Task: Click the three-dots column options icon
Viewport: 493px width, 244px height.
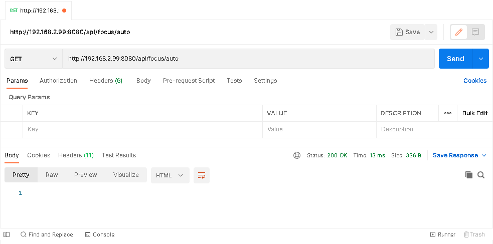Action: point(448,113)
